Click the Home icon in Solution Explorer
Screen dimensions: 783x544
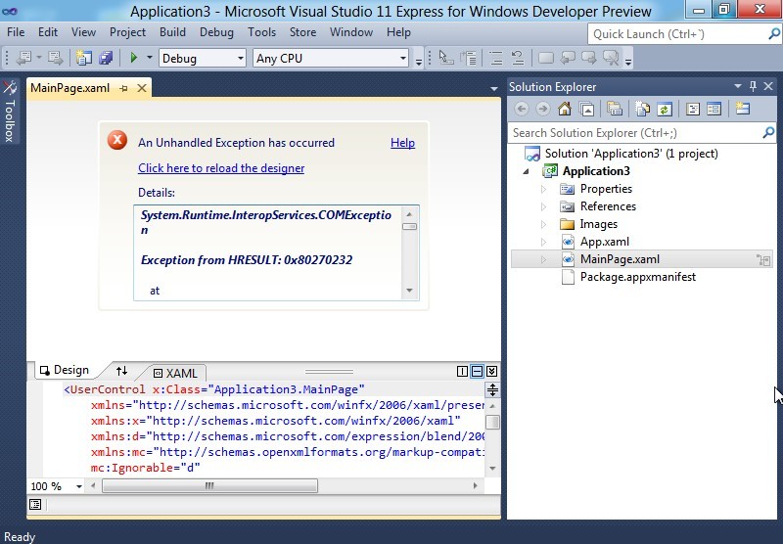pyautogui.click(x=565, y=109)
